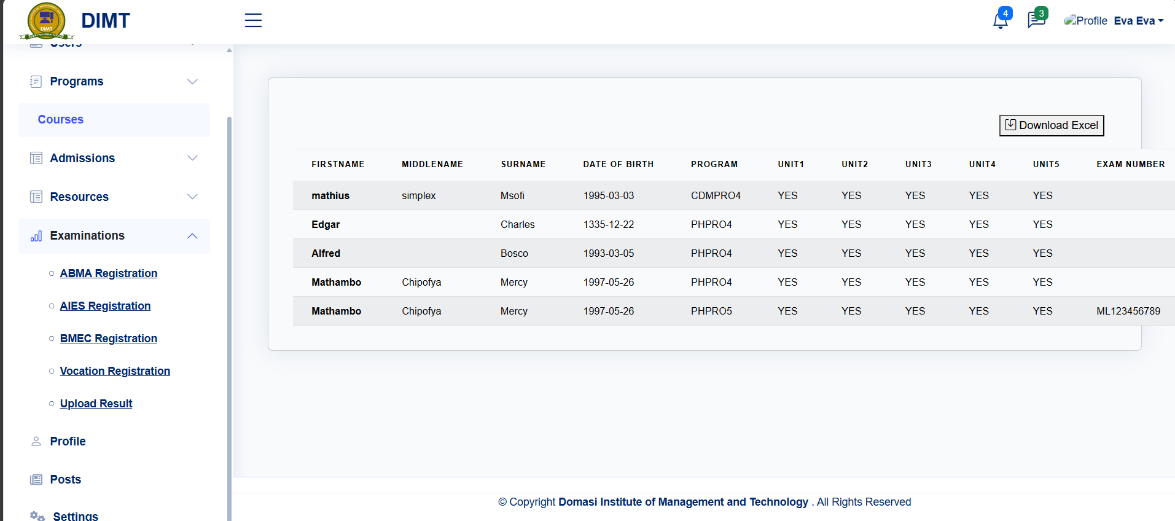1175x521 pixels.
Task: Open the Admissions sidebar menu
Action: 114,158
